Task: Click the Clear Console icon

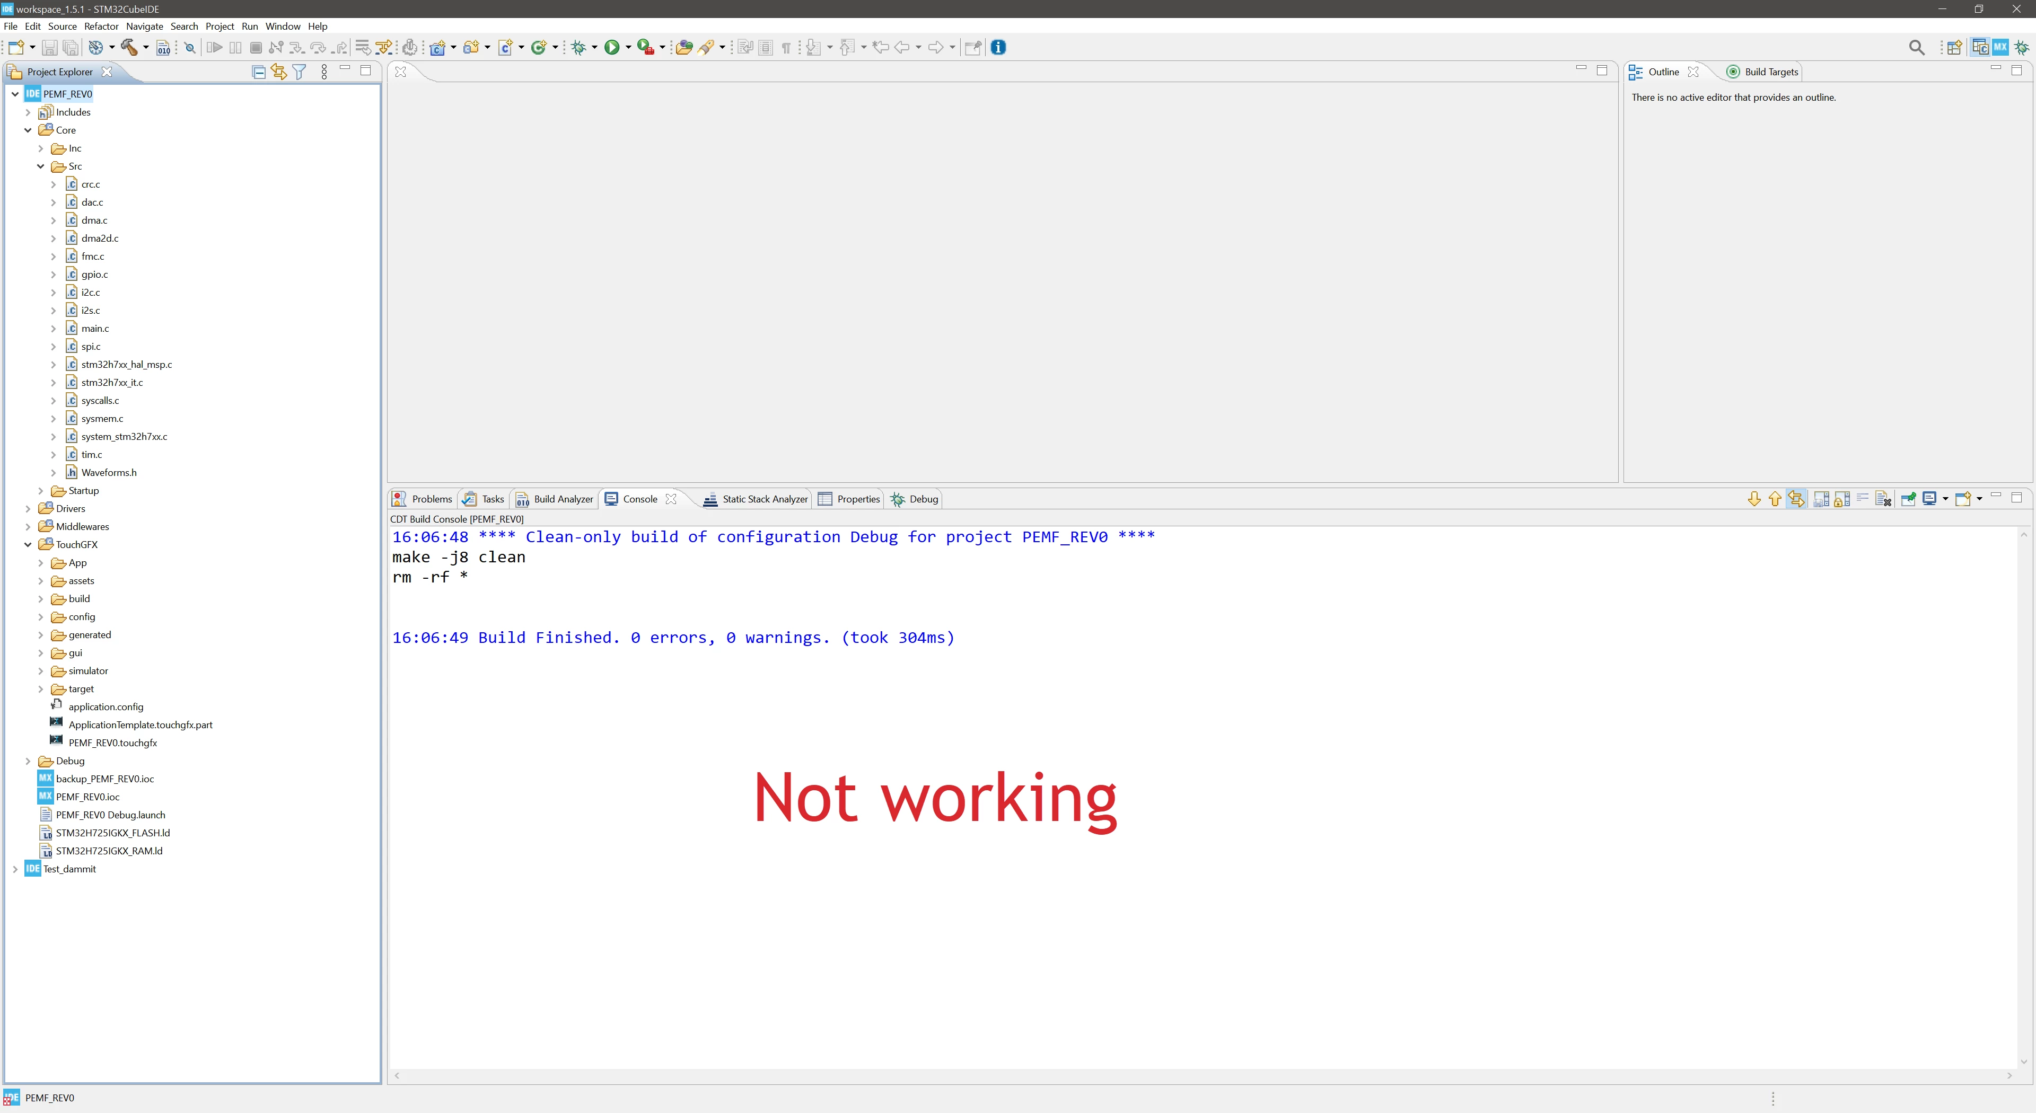Action: pyautogui.click(x=1883, y=499)
